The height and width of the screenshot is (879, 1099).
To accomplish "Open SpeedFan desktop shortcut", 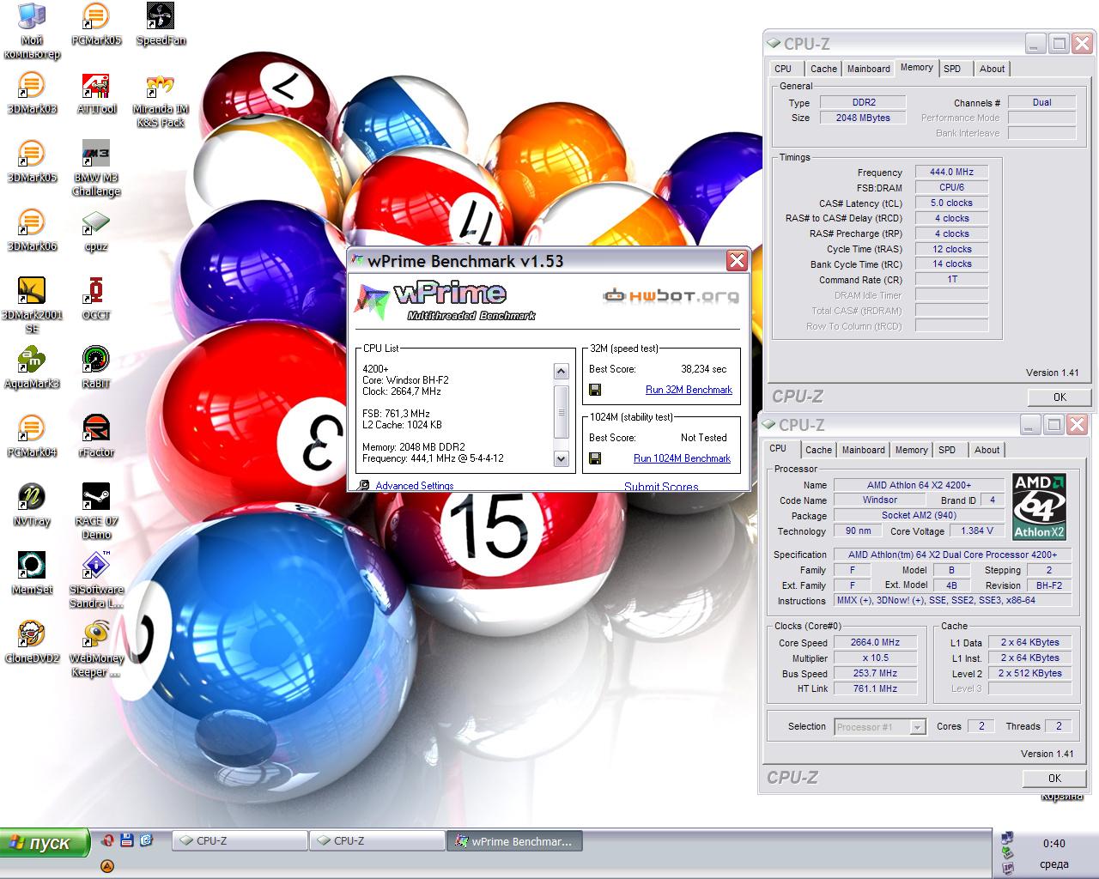I will (x=161, y=24).
